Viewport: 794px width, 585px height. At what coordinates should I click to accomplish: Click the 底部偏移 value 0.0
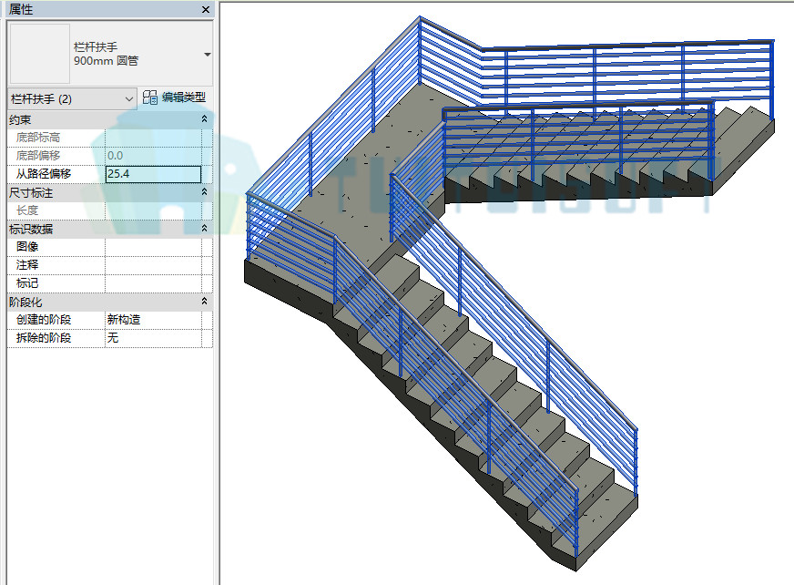click(x=154, y=156)
